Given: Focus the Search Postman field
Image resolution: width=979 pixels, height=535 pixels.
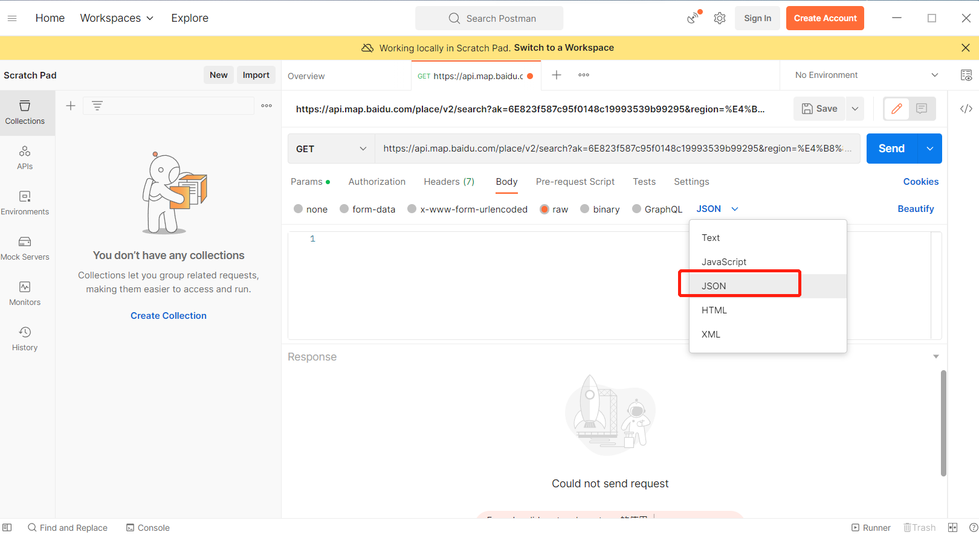Looking at the screenshot, I should (x=489, y=18).
